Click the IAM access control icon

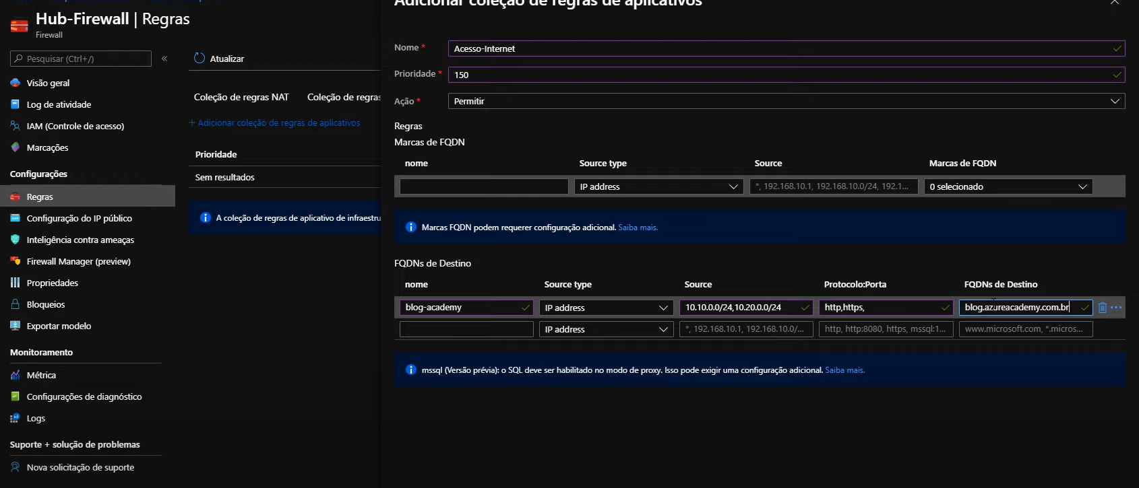pos(15,126)
